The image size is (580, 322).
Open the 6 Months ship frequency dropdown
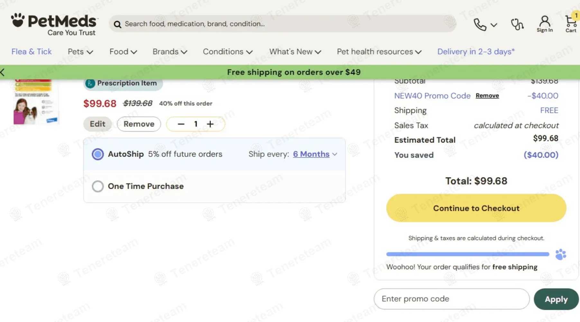315,154
